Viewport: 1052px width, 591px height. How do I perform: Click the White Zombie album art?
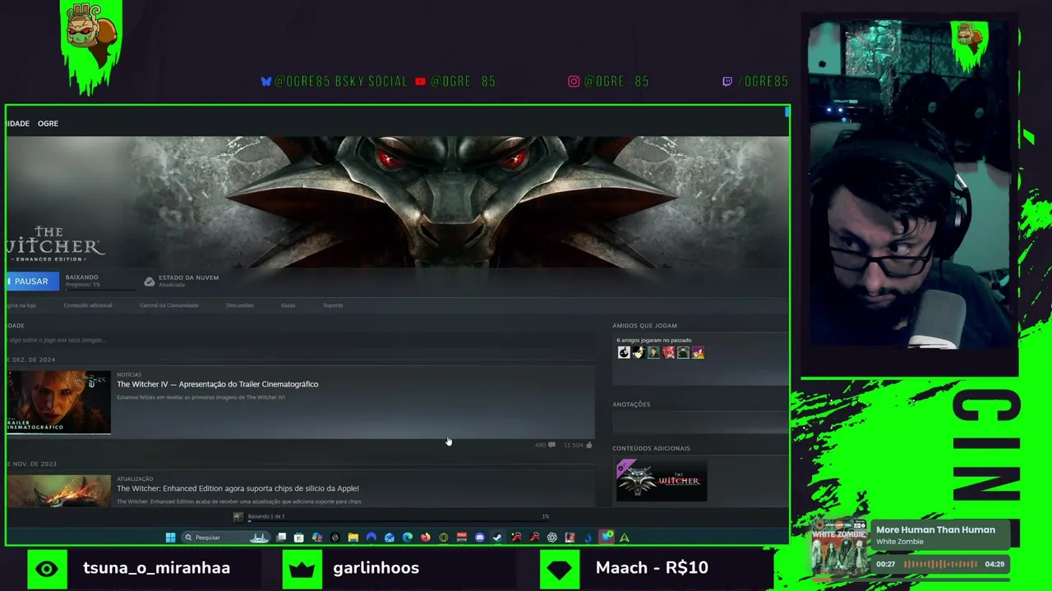pos(838,546)
